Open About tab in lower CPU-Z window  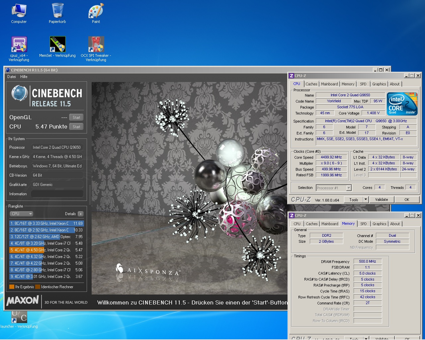pos(395,224)
